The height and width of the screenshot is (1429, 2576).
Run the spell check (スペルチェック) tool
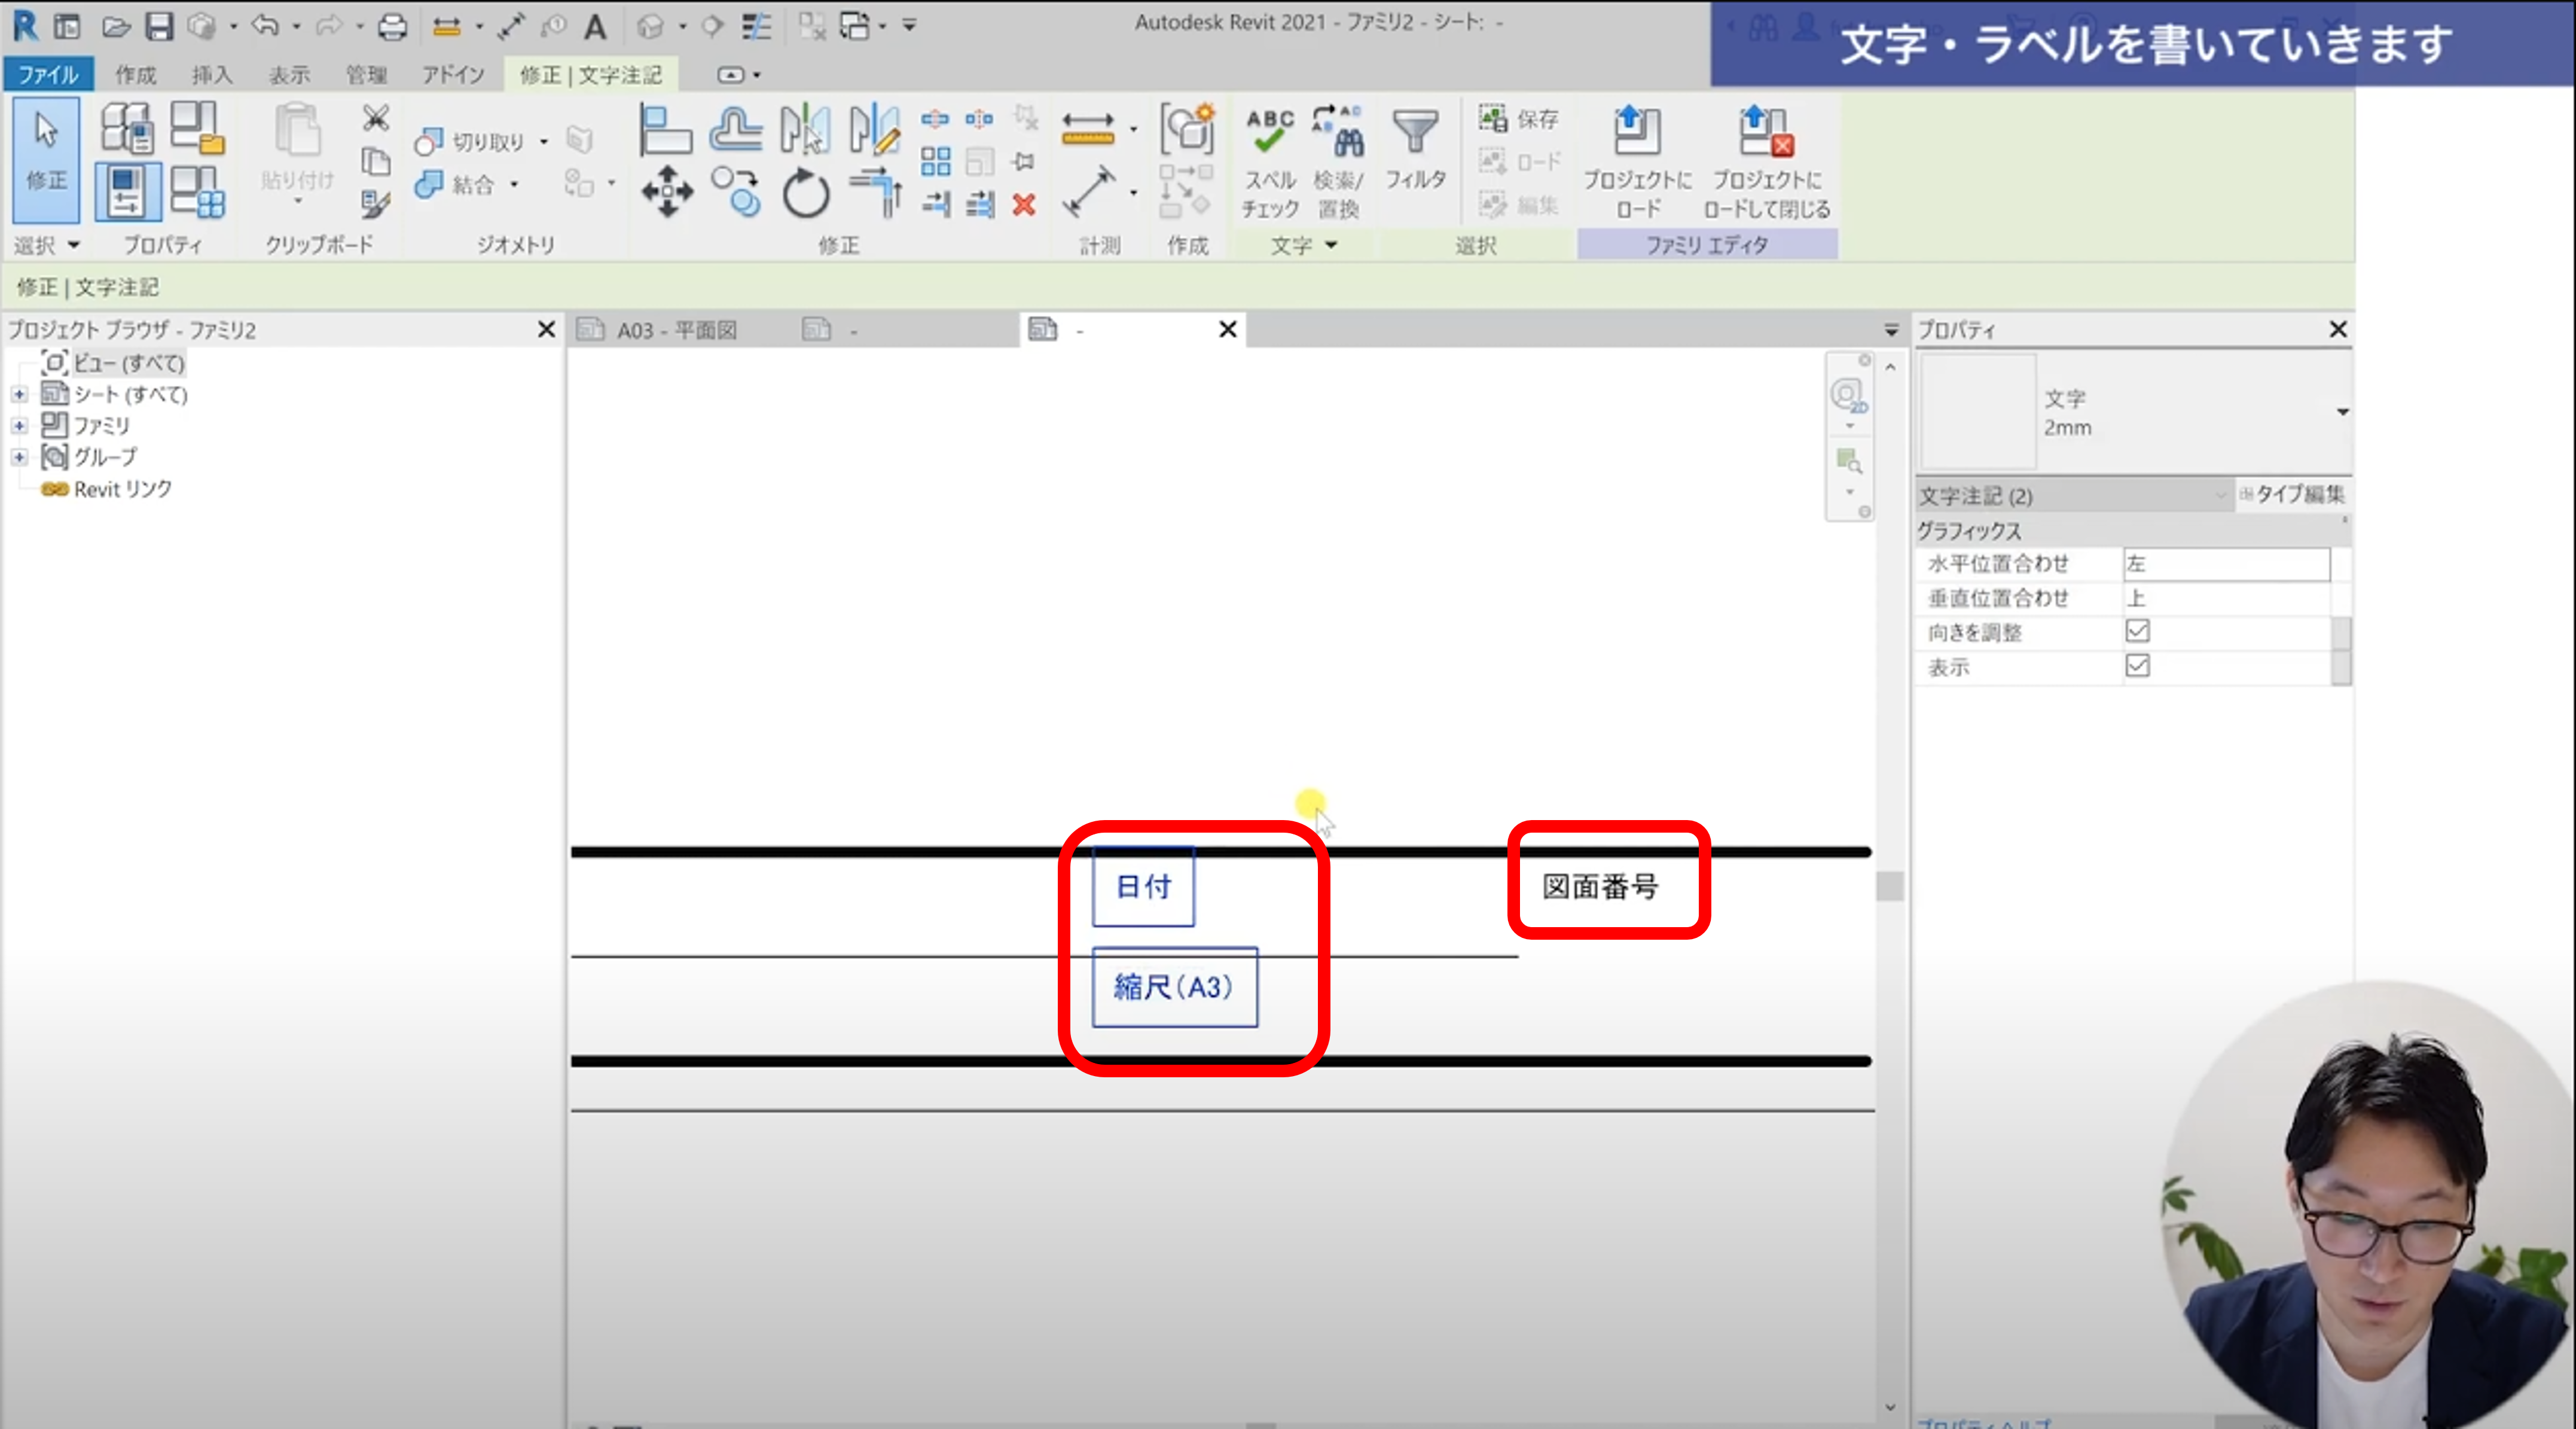pyautogui.click(x=1269, y=160)
